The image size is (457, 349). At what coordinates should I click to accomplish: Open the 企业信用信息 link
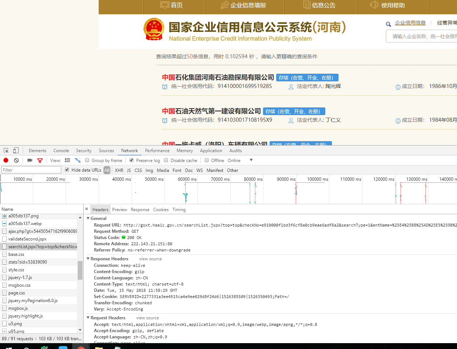[412, 23]
